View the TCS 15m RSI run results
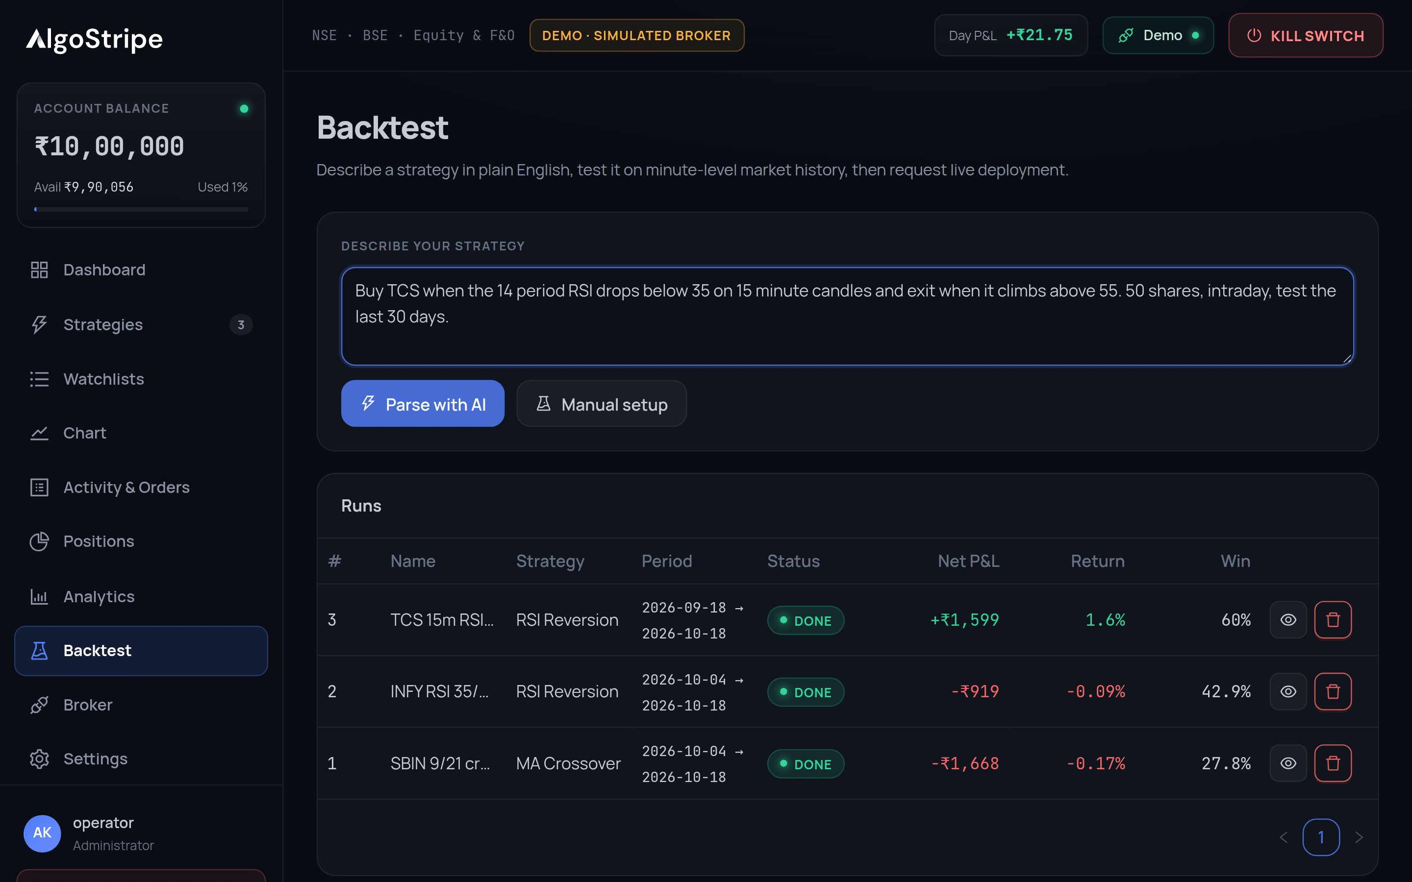This screenshot has width=1412, height=882. click(x=1288, y=619)
